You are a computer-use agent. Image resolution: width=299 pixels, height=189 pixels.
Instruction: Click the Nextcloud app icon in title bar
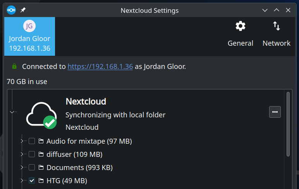coord(11,10)
